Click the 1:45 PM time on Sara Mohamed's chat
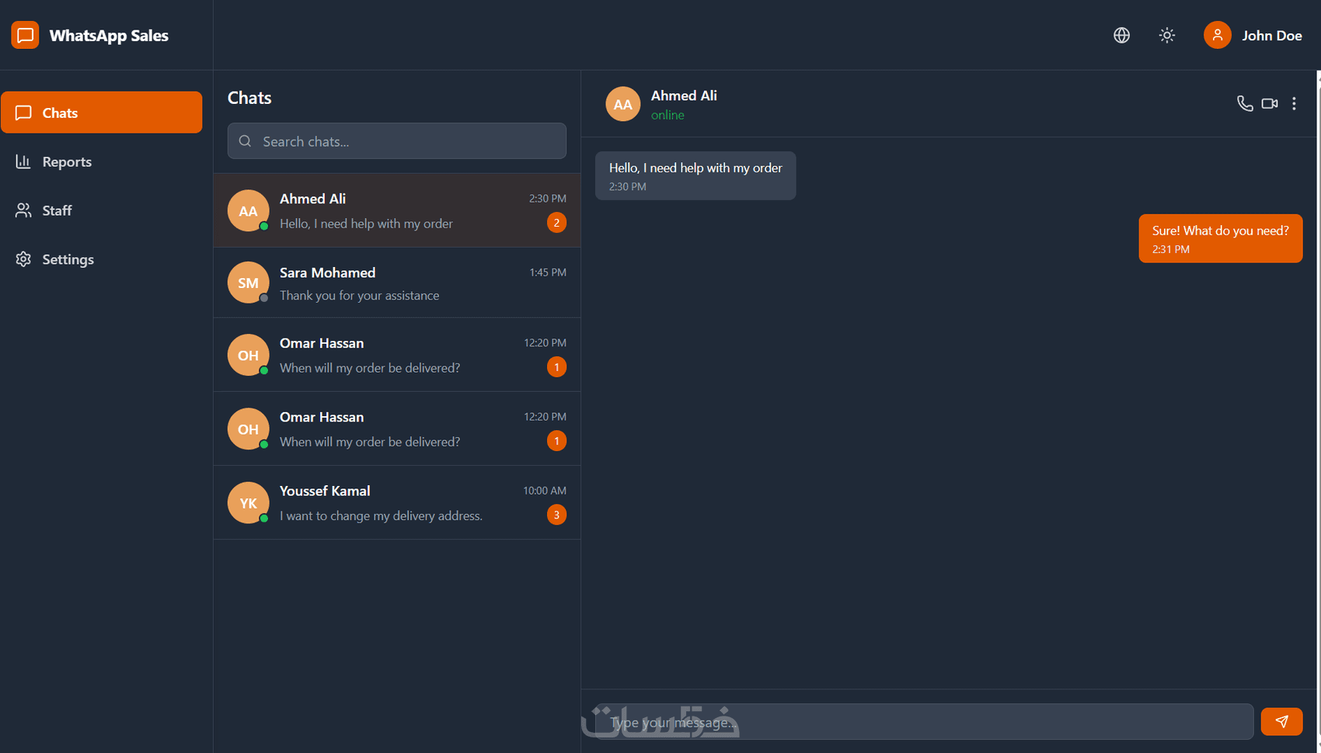 click(x=548, y=272)
